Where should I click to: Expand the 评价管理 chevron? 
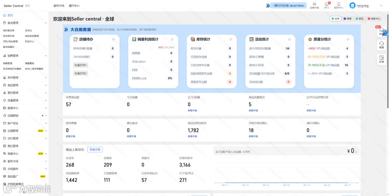point(46,138)
